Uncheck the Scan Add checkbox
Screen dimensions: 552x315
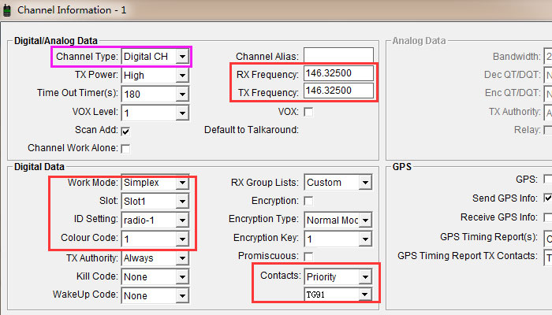[125, 130]
